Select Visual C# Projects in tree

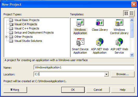26,24
